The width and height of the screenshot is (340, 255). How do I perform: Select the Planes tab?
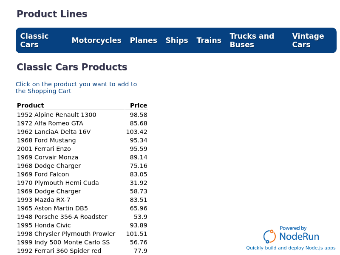(143, 40)
